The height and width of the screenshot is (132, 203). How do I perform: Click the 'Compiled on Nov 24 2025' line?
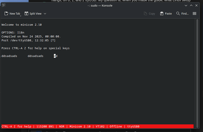click(31, 36)
